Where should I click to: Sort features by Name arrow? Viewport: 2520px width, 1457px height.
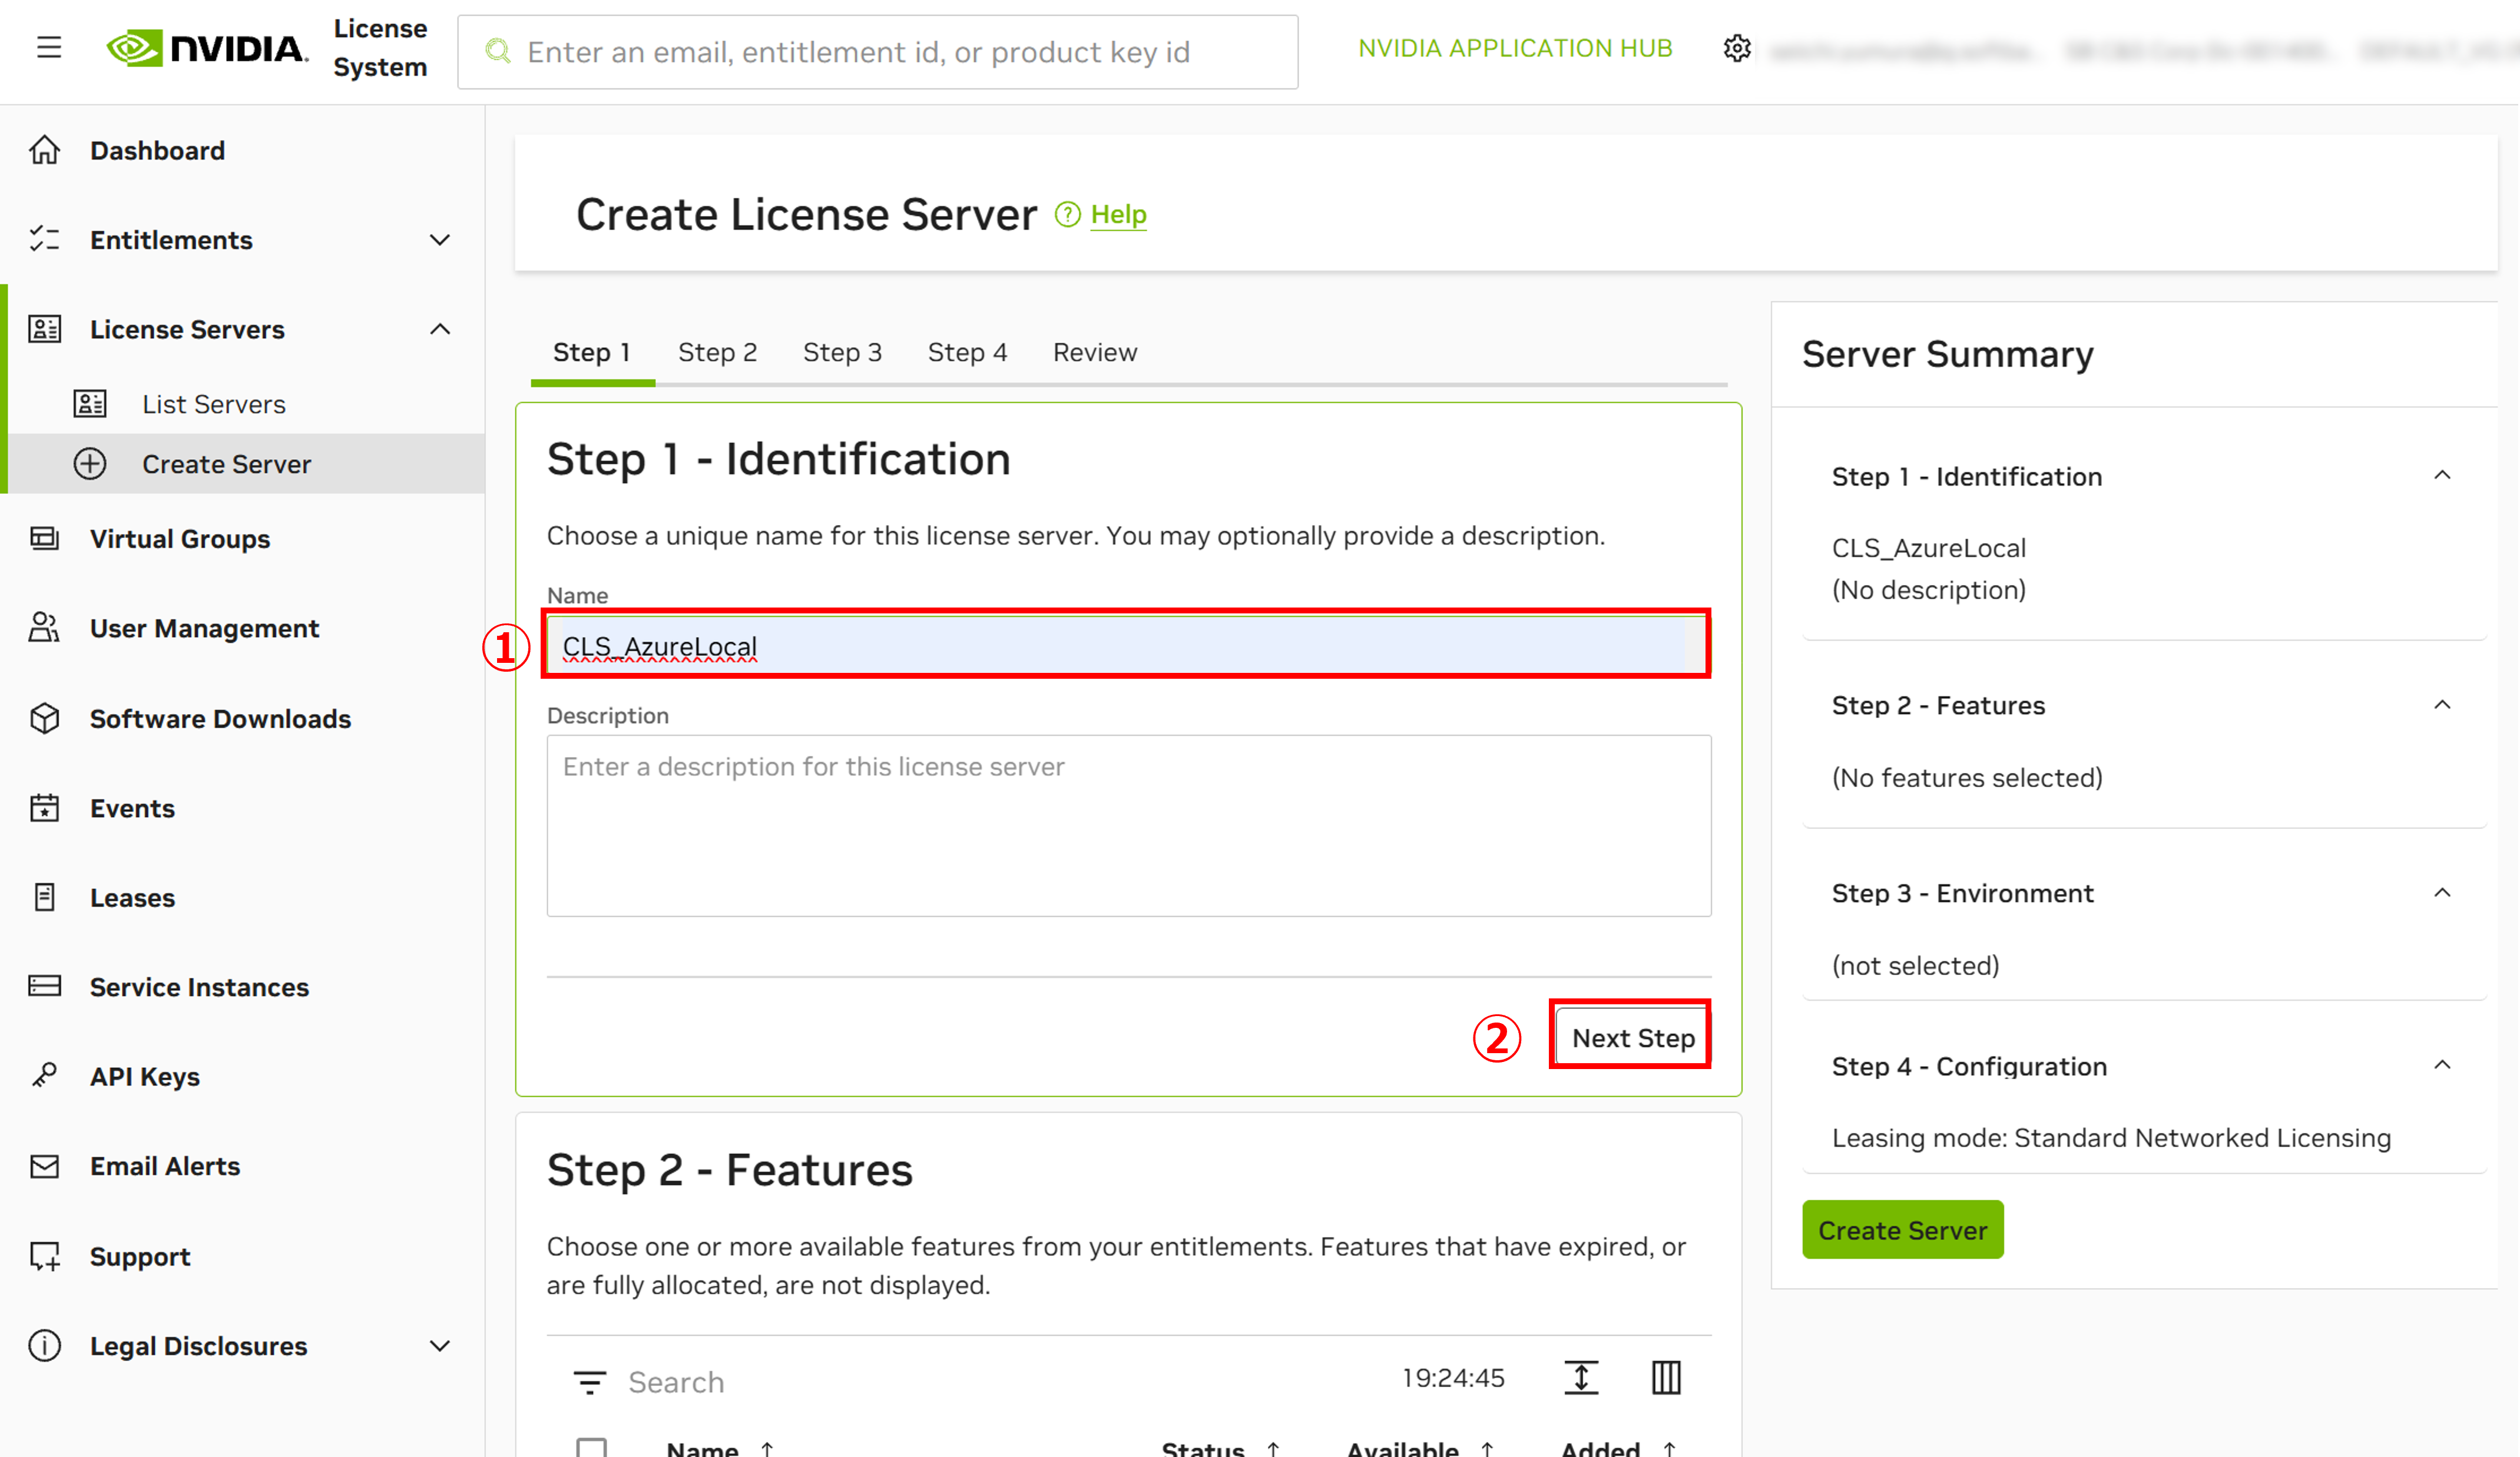tap(767, 1448)
